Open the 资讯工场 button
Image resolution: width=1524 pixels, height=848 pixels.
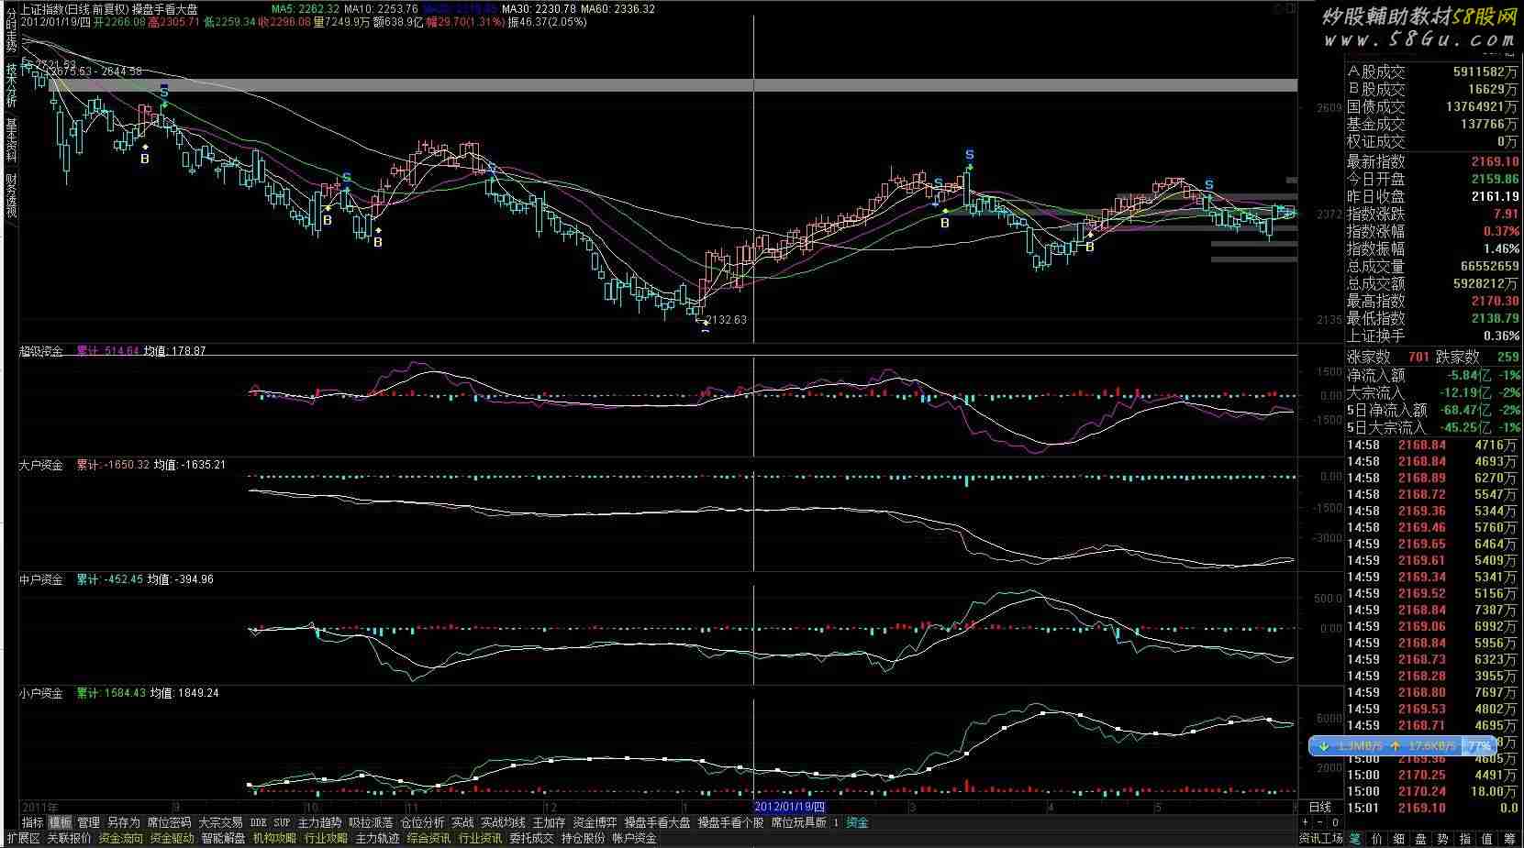click(1321, 838)
